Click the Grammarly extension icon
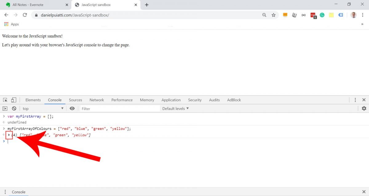Image resolution: width=369 pixels, height=196 pixels. [x=322, y=15]
